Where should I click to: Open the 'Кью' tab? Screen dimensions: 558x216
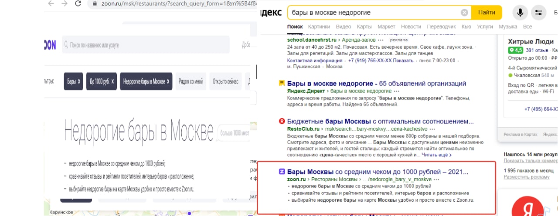coord(466,27)
